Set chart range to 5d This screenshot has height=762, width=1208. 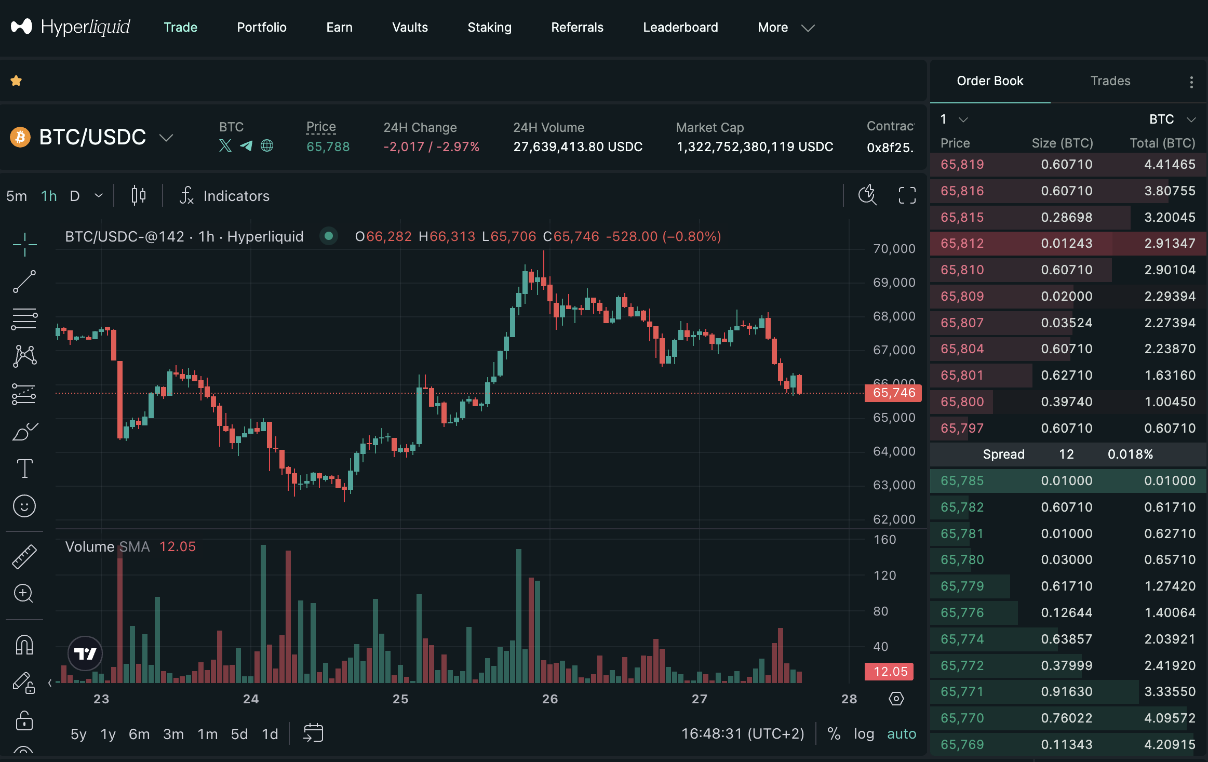click(239, 734)
